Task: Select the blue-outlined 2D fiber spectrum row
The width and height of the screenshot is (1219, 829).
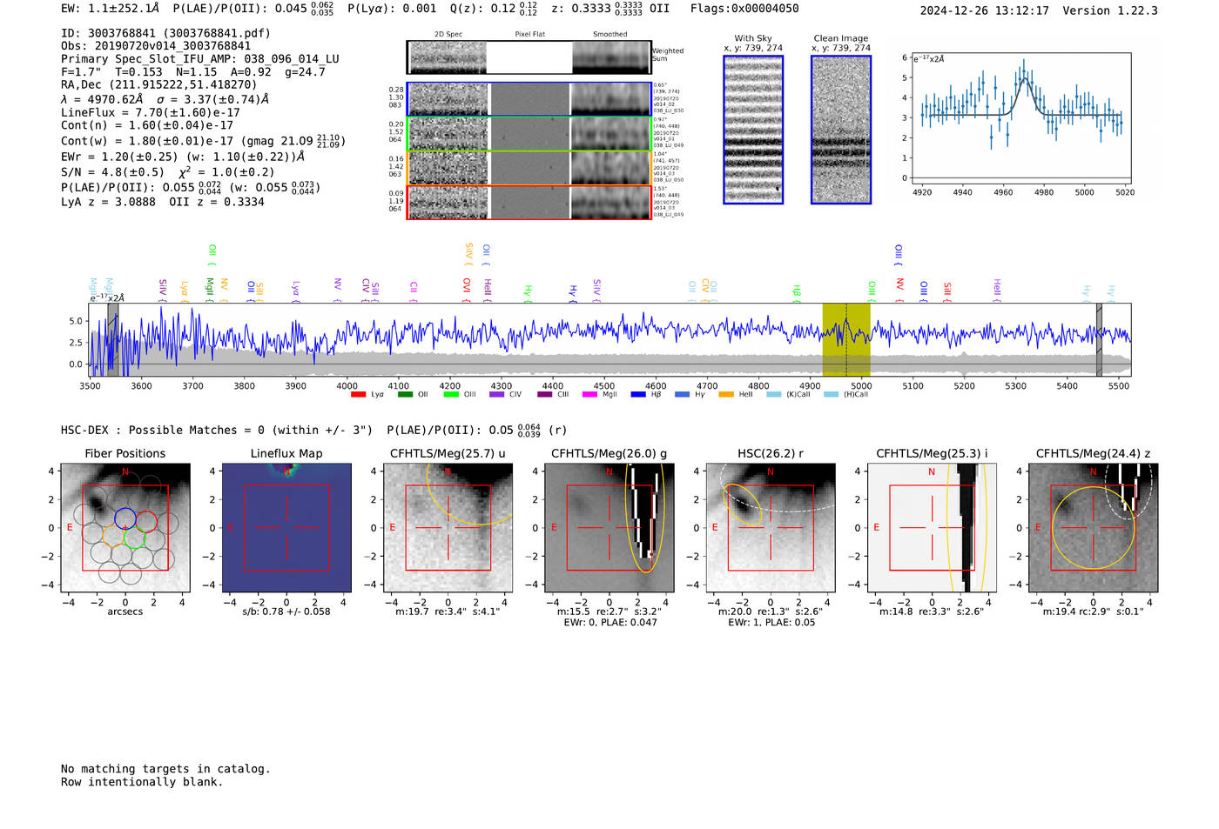Action: pos(529,99)
